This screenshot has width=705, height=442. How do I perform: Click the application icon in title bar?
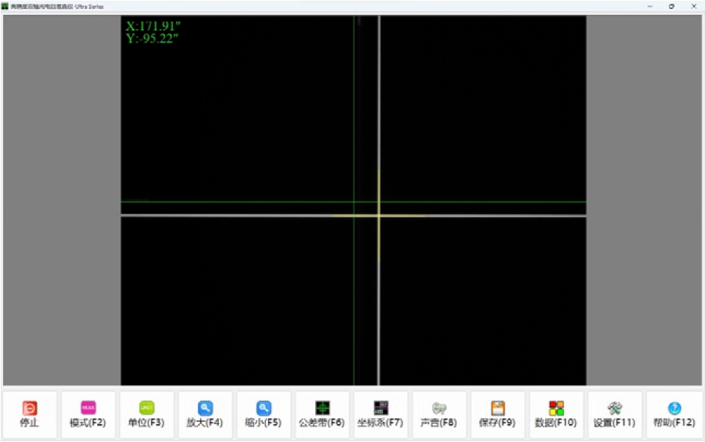click(5, 6)
